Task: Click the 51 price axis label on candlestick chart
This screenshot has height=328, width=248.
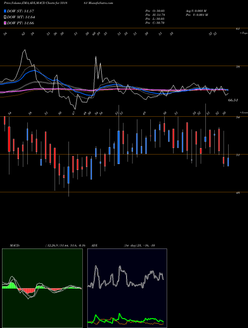Action: (238, 155)
